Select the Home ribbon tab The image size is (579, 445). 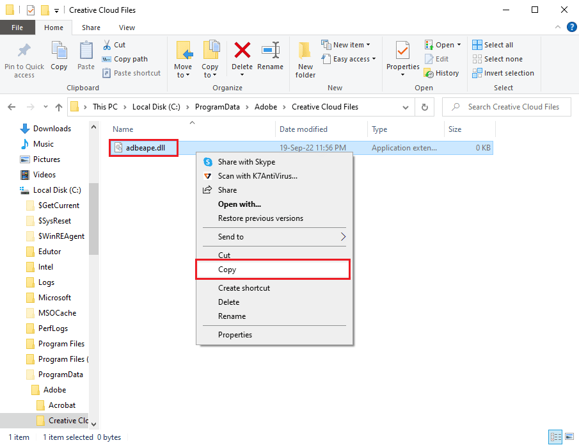54,28
